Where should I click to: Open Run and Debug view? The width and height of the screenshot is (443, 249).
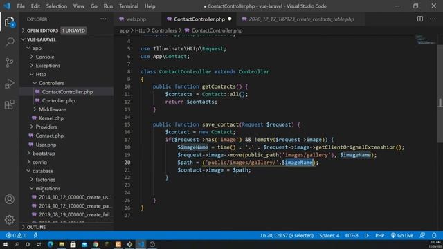(x=9, y=84)
